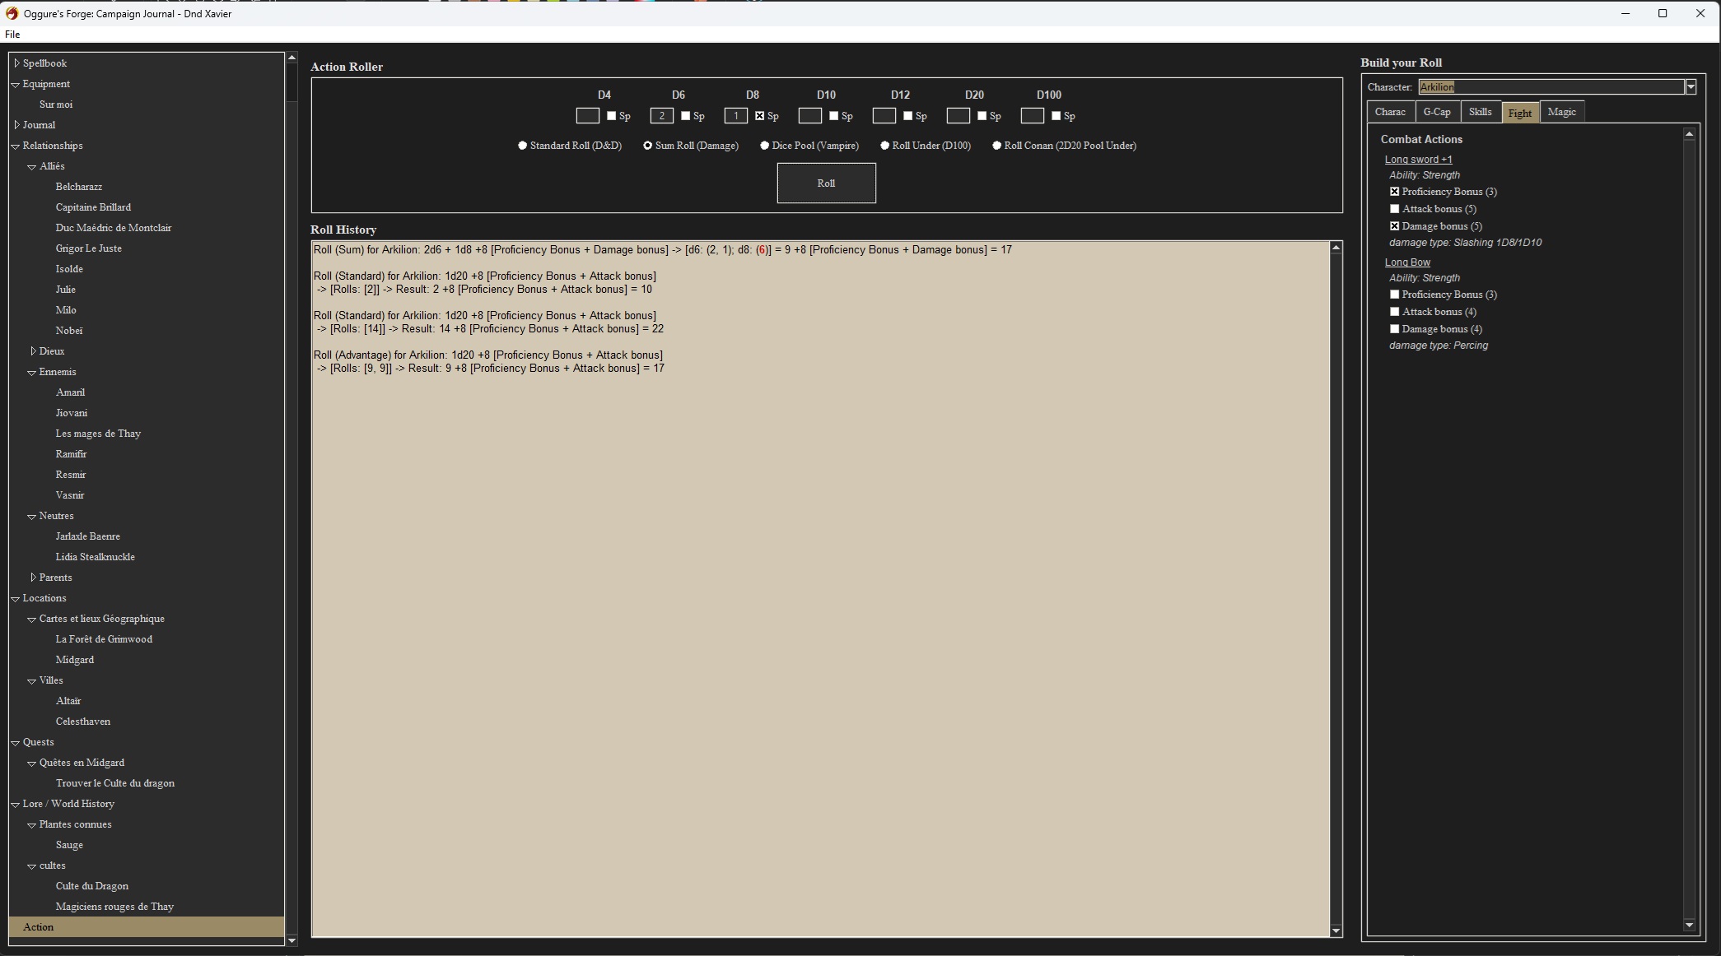Click Roll History scroll-up arrow
The height and width of the screenshot is (956, 1721).
pyautogui.click(x=1336, y=248)
